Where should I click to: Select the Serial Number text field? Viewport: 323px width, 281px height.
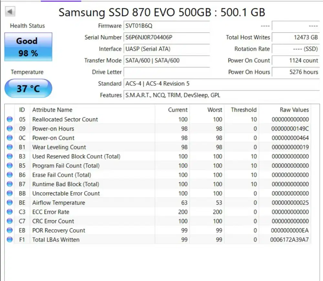pos(167,37)
